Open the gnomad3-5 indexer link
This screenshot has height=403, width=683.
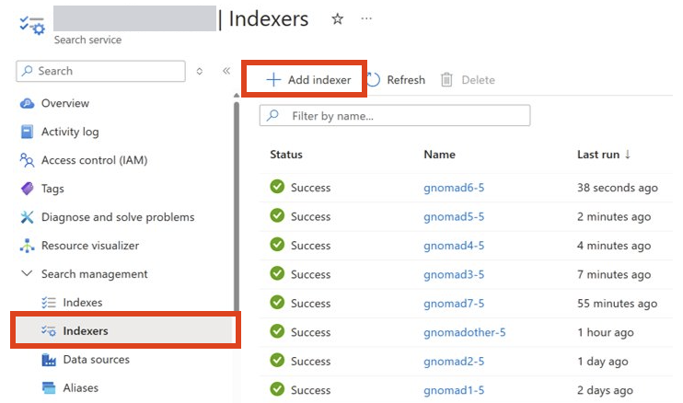pyautogui.click(x=454, y=274)
